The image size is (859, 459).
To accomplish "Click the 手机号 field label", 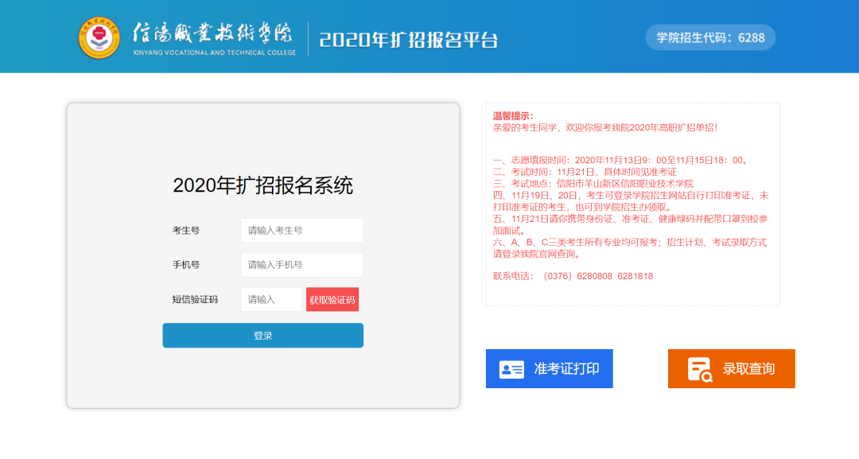I will click(186, 265).
